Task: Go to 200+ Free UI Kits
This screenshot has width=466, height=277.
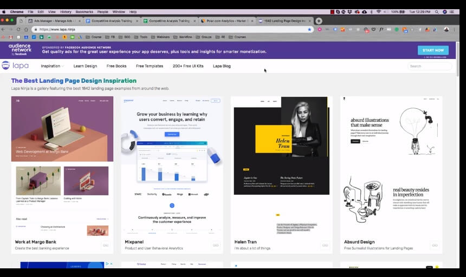Action: (188, 66)
